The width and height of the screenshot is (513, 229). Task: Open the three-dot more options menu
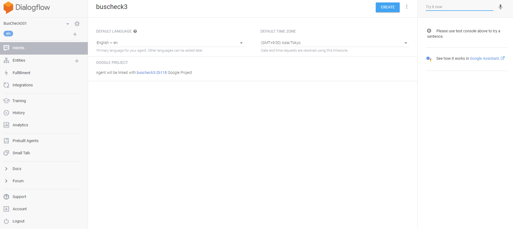click(x=407, y=7)
